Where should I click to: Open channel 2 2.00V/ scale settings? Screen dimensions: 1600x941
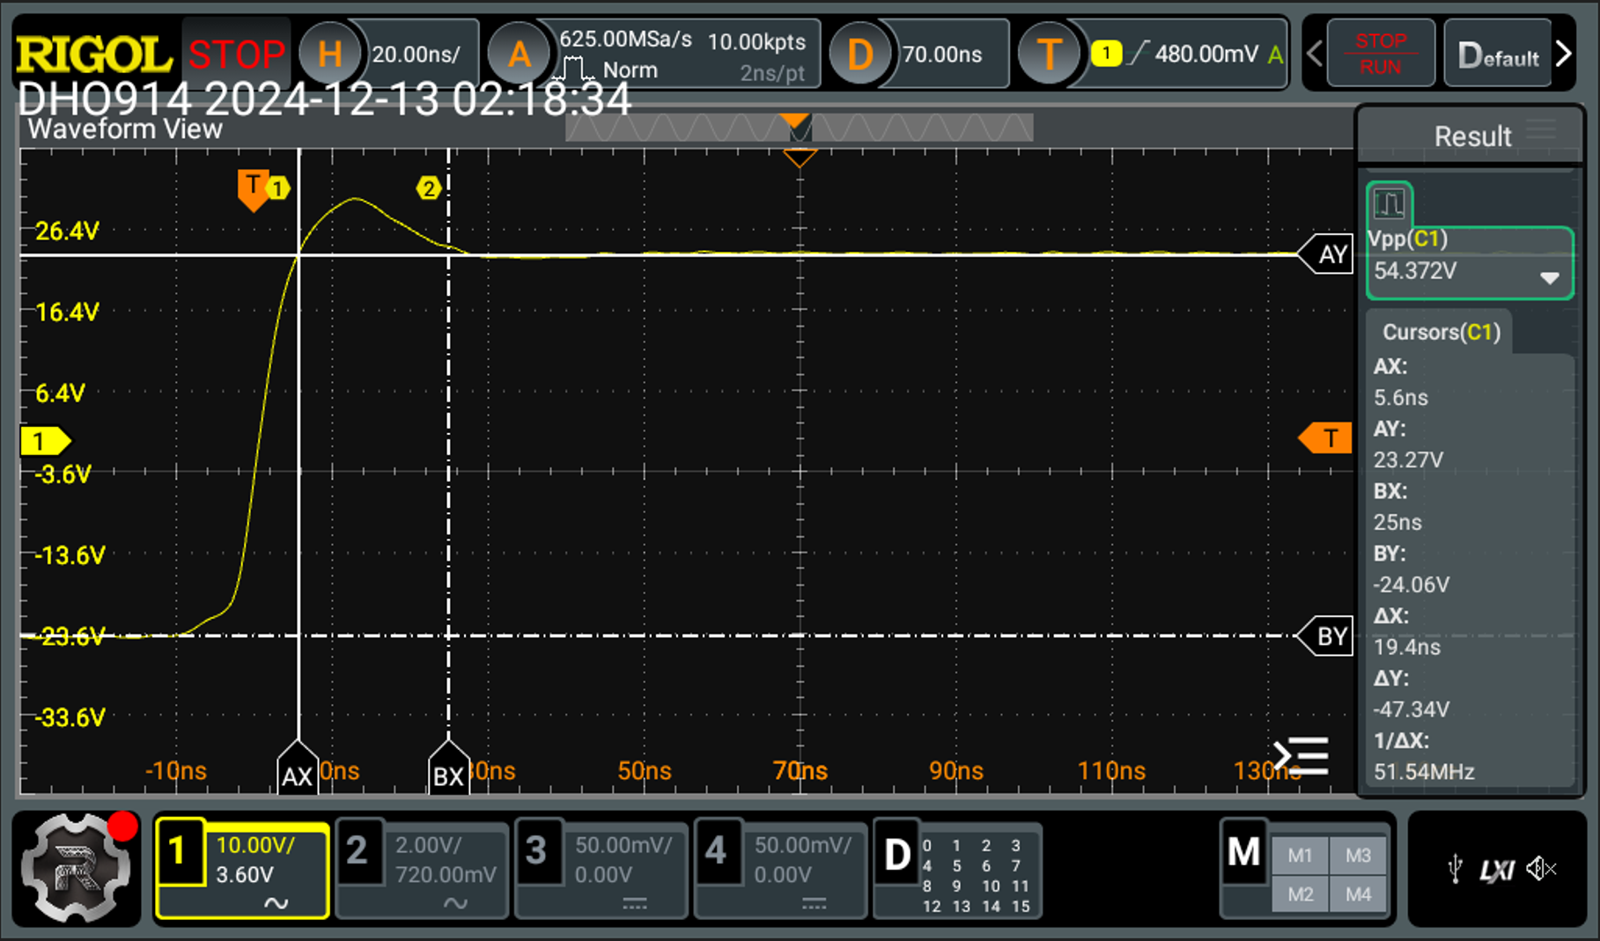(422, 870)
